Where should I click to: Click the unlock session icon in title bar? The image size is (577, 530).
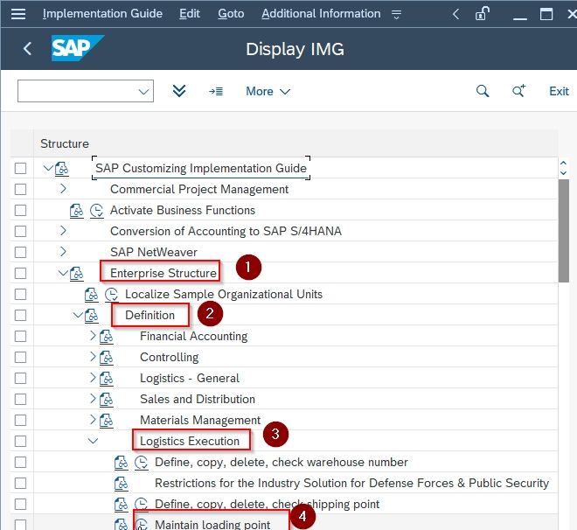click(482, 14)
